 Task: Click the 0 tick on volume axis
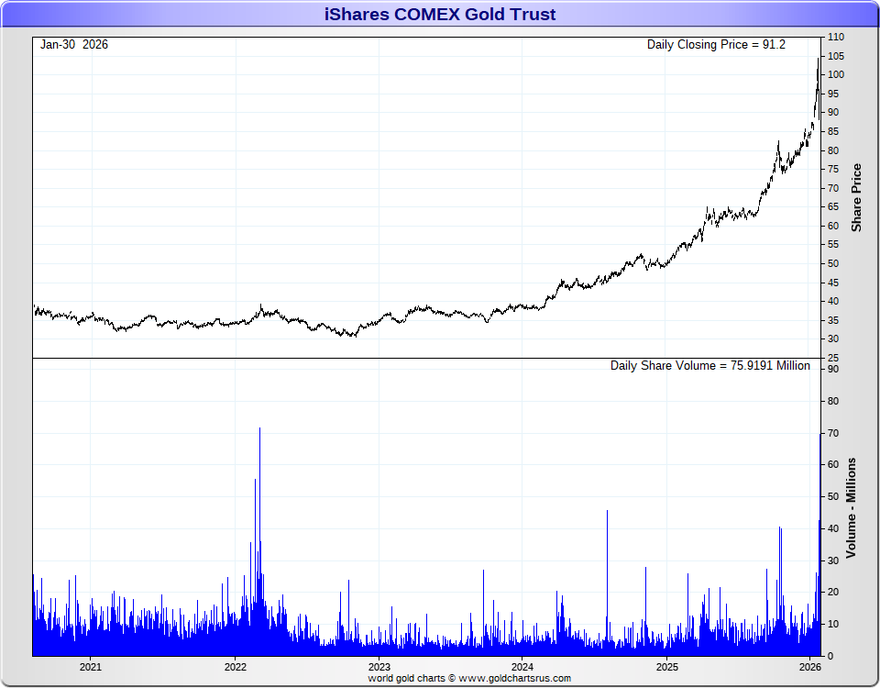pos(830,656)
